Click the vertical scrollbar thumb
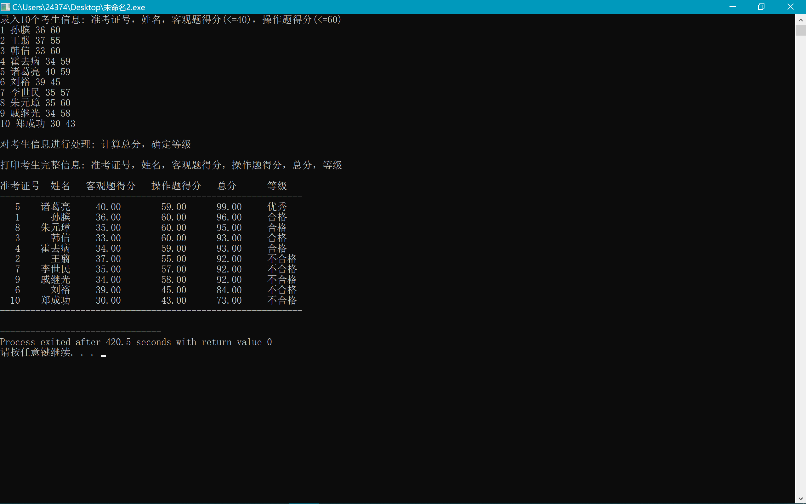Image resolution: width=806 pixels, height=504 pixels. pos(800,30)
